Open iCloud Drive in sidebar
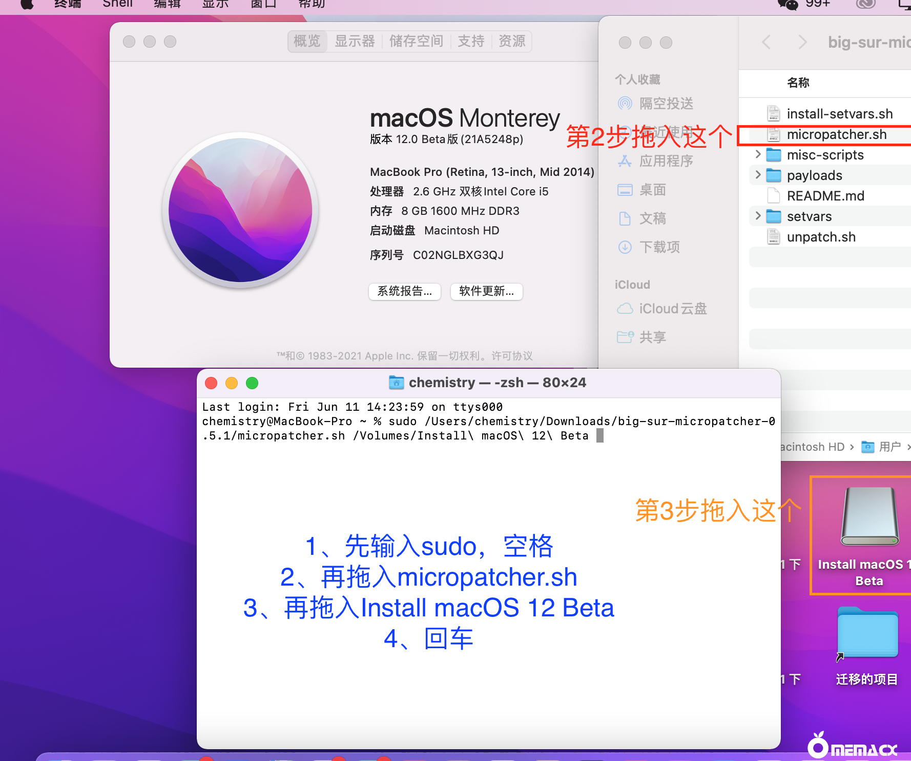911x761 pixels. (672, 309)
